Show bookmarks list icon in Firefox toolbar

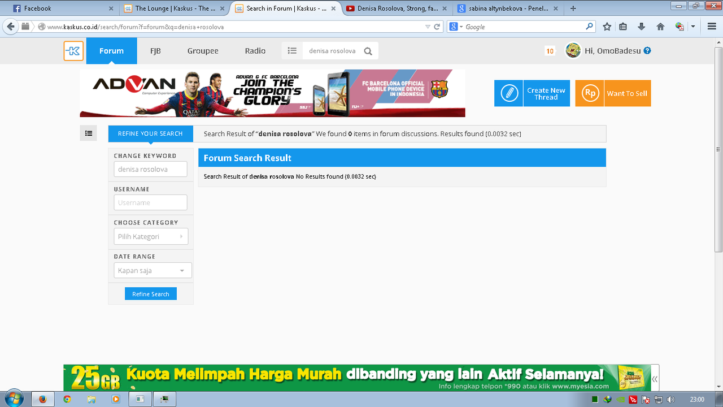(623, 27)
